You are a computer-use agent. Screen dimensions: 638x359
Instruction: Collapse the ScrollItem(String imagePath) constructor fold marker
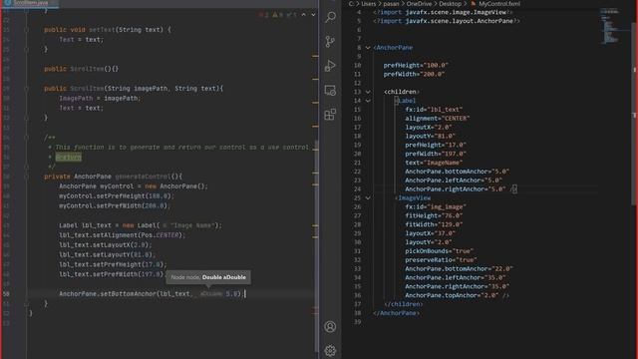point(27,89)
